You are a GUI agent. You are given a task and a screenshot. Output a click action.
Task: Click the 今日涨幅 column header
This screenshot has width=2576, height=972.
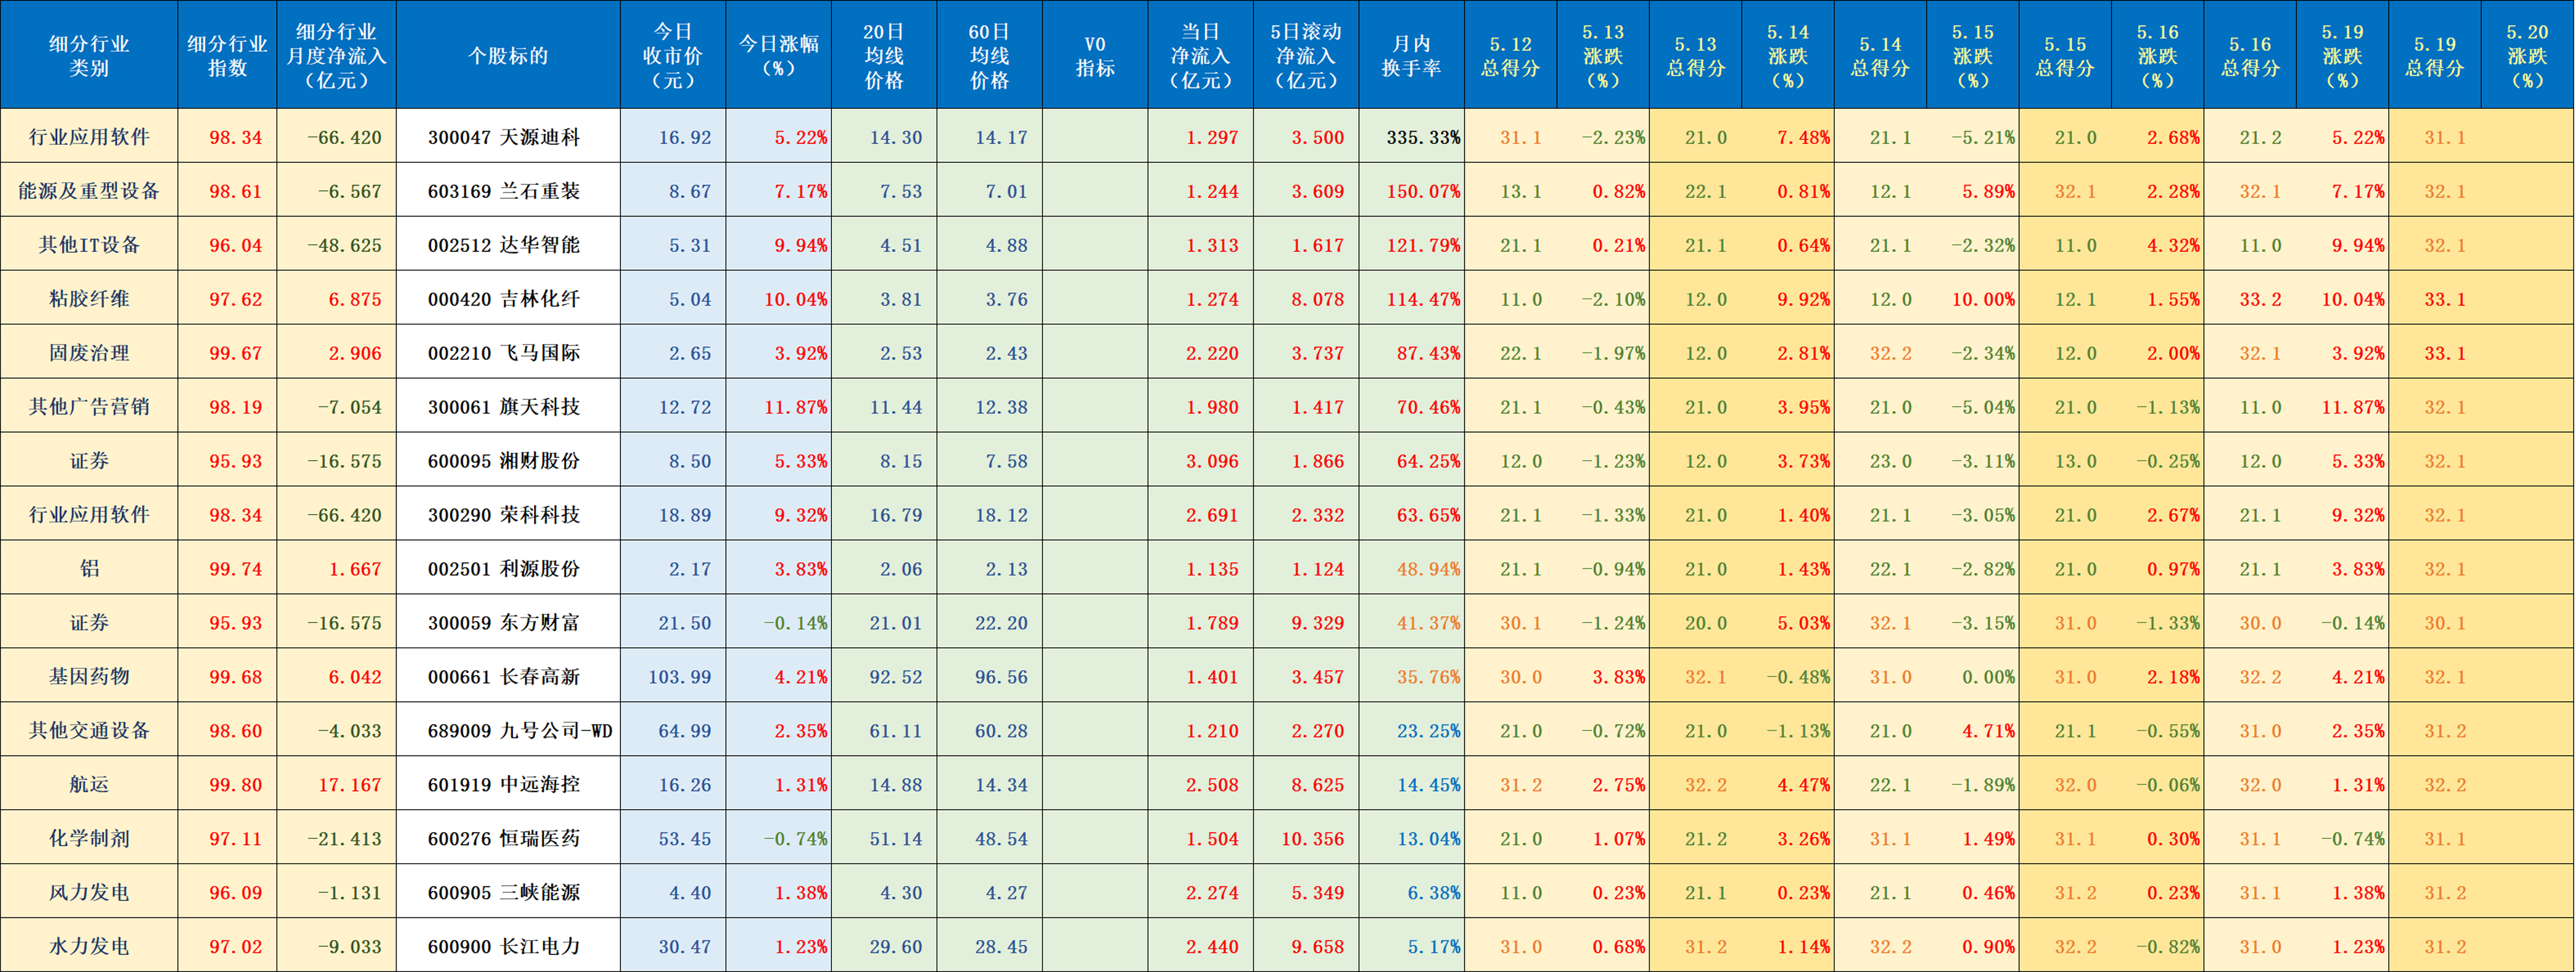778,55
